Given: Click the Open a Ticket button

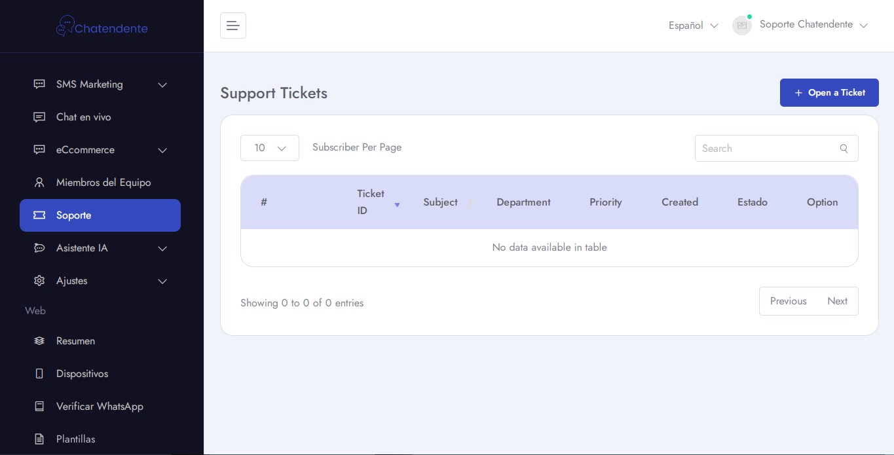Looking at the screenshot, I should tap(829, 93).
